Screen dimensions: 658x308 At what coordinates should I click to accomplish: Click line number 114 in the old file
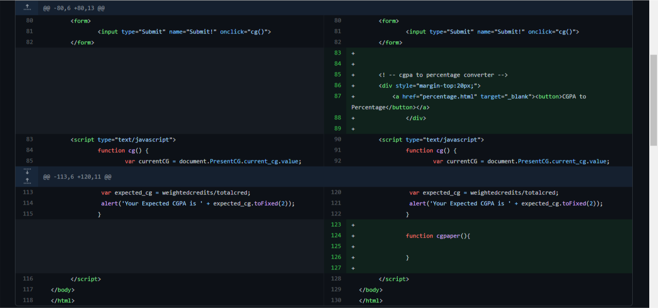28,203
